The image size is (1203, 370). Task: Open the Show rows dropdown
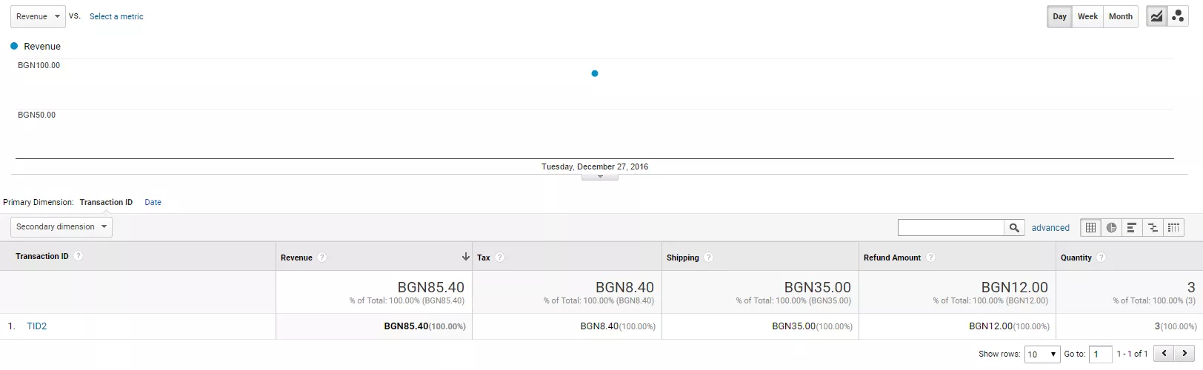[x=1042, y=354]
